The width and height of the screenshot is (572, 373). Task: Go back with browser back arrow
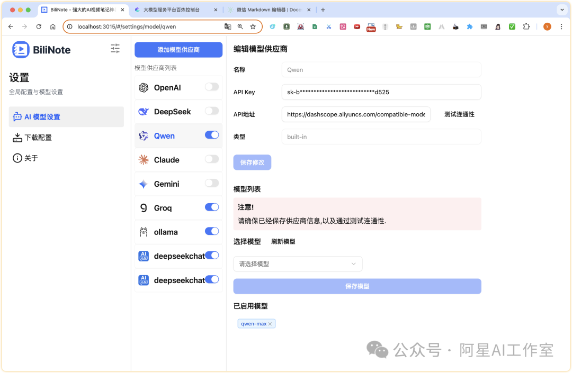(x=11, y=26)
